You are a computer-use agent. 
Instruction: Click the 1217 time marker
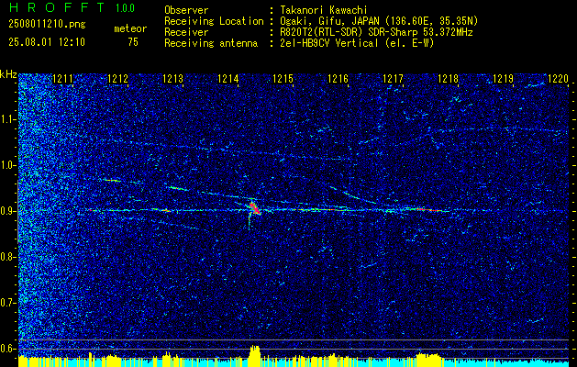point(393,79)
